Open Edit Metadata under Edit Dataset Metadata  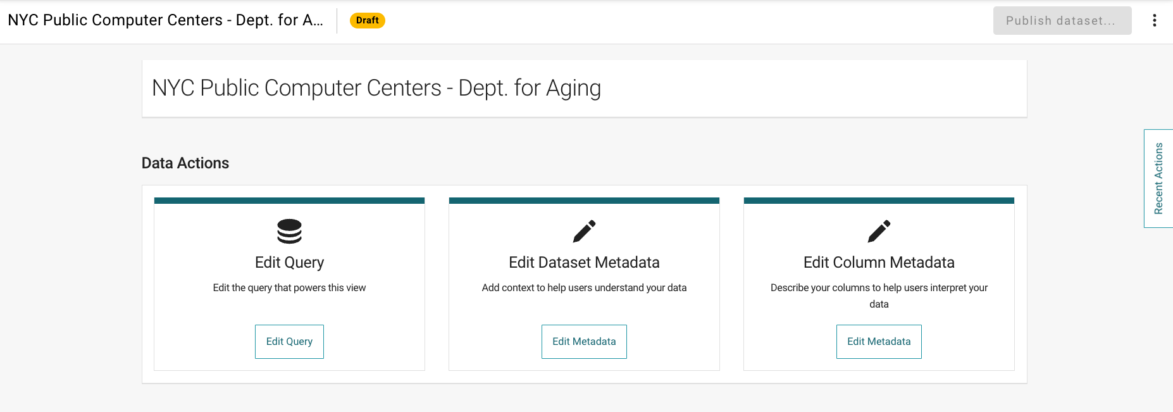(x=584, y=342)
